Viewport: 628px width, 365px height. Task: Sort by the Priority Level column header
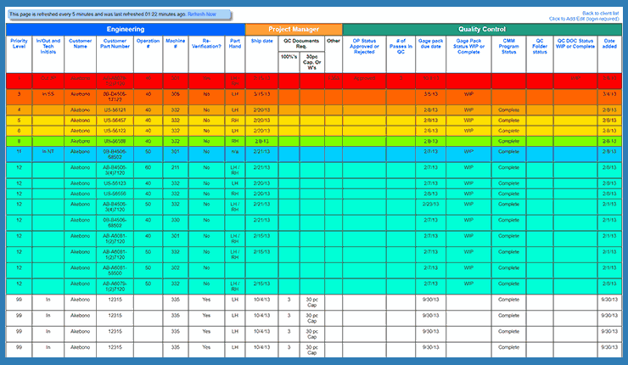coord(19,43)
